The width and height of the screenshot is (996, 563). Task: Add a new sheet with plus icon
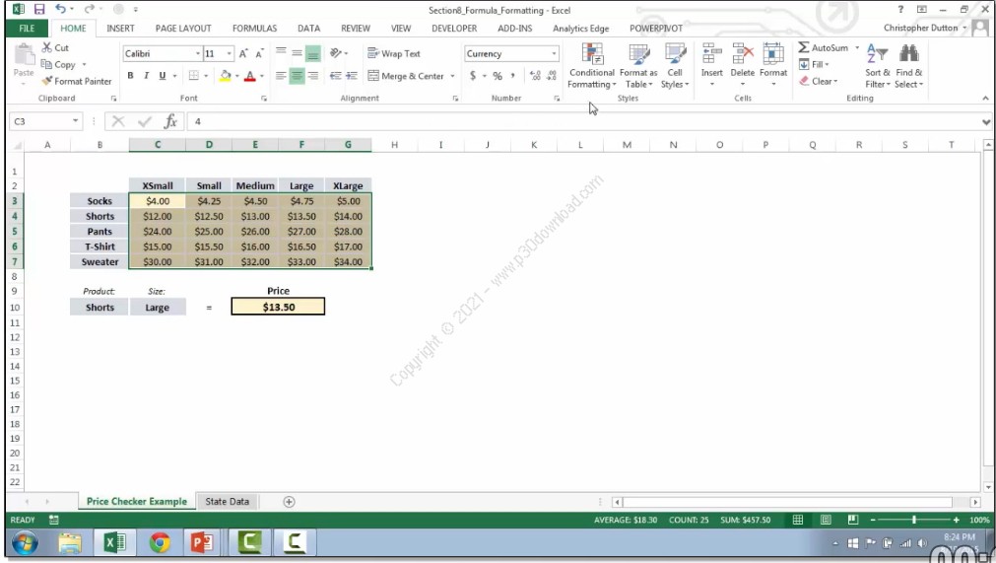[289, 501]
